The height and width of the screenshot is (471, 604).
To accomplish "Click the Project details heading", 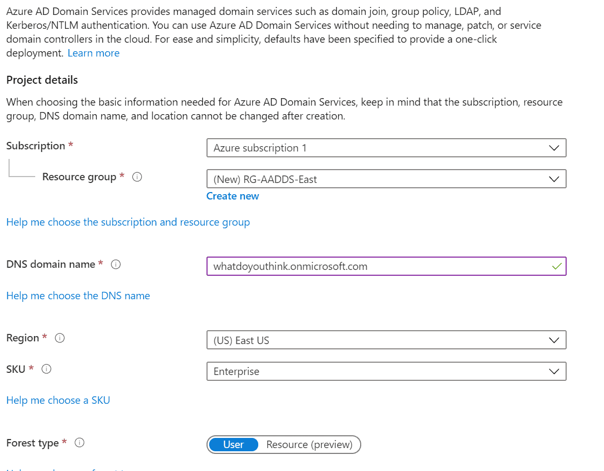I will click(x=42, y=79).
